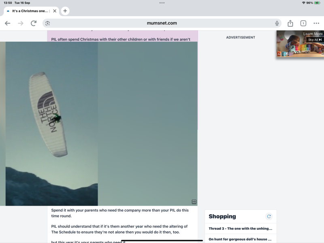Tap Learn More on the floating ad
This screenshot has width=324, height=243.
click(x=313, y=34)
